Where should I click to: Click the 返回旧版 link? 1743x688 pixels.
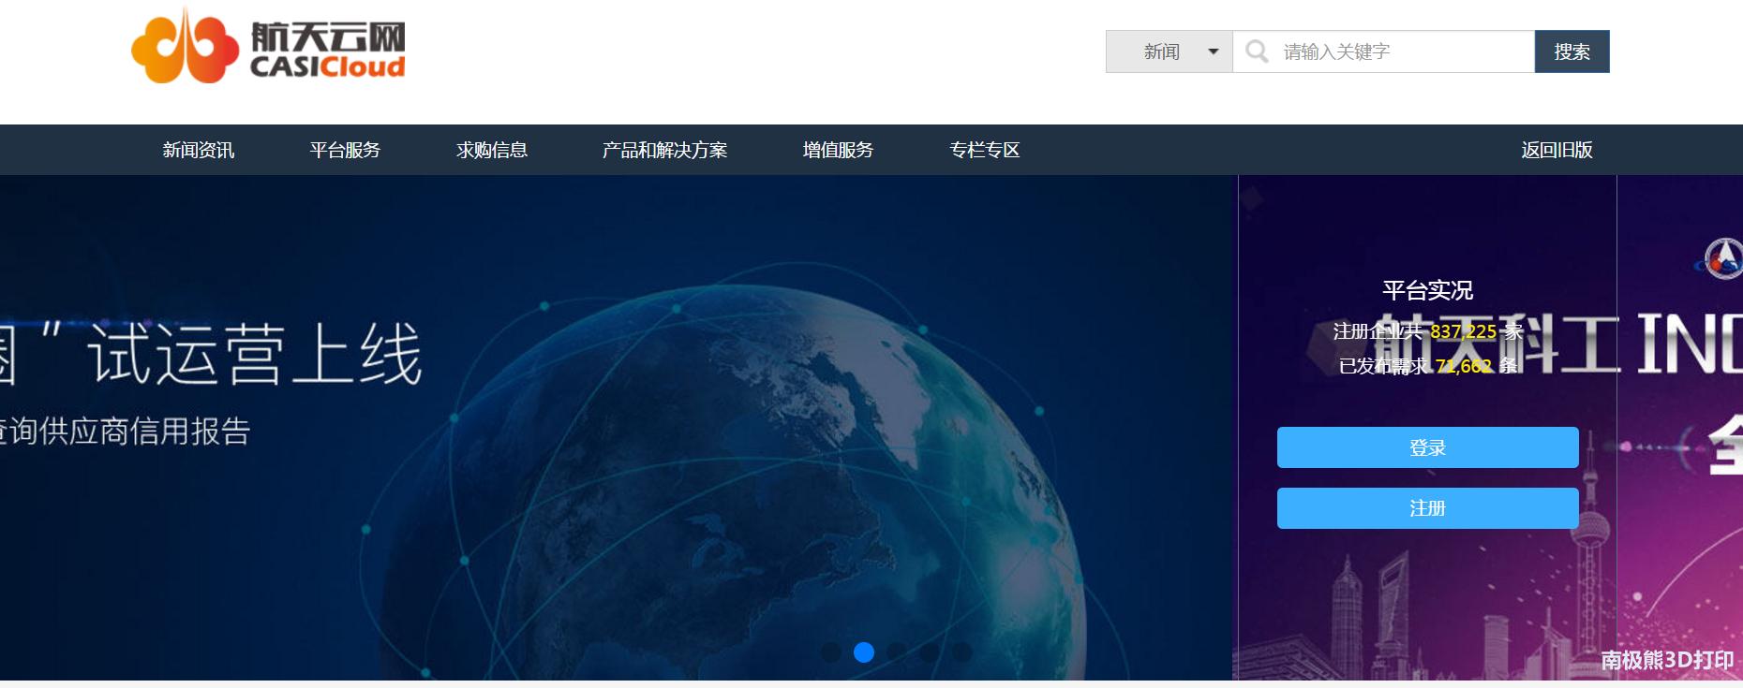pos(1557,150)
